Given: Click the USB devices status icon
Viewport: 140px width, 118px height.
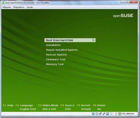Looking at the screenshot, I should pos(104,114).
